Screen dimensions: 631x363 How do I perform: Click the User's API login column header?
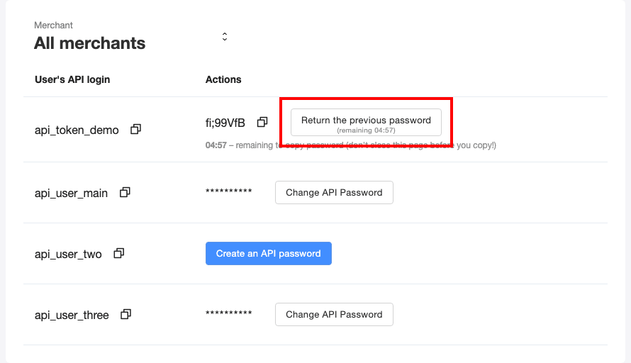[x=72, y=79]
